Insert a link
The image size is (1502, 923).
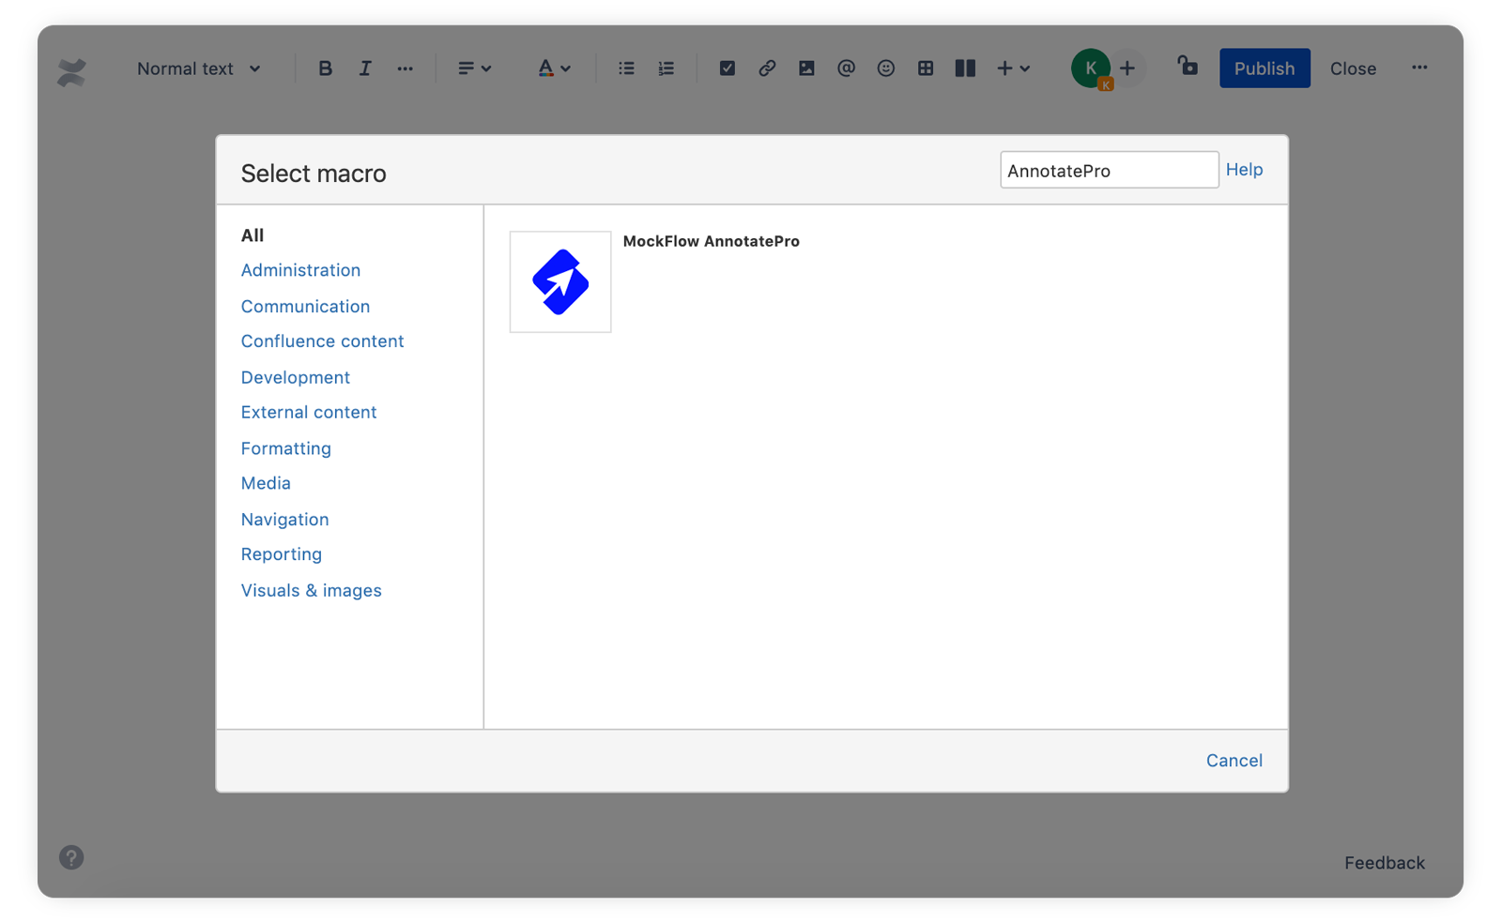(x=767, y=68)
